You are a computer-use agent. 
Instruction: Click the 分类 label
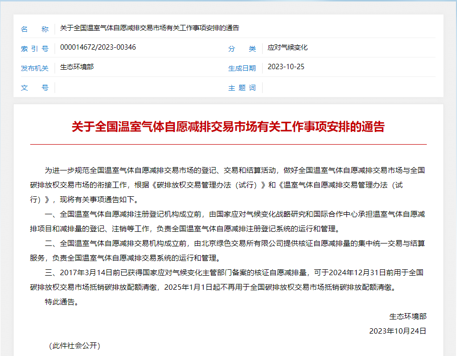[x=242, y=49]
